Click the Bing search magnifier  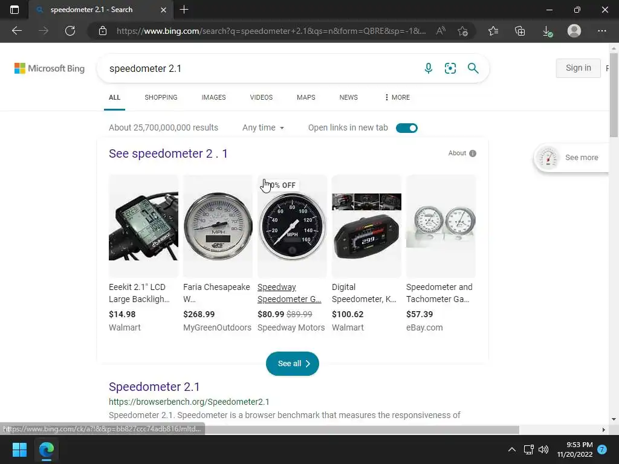pyautogui.click(x=473, y=68)
